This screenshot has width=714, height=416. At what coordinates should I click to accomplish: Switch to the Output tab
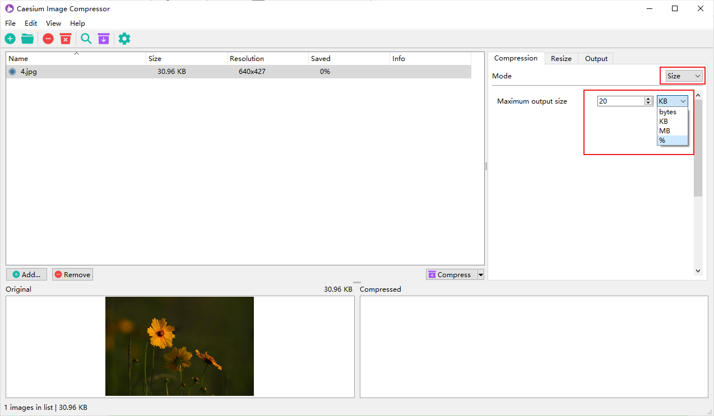(x=596, y=59)
